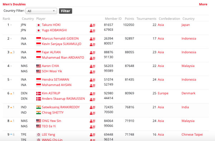Open Marcus Fernaldi GIDEON player page
This screenshot has height=141, width=215.
[x=60, y=38]
